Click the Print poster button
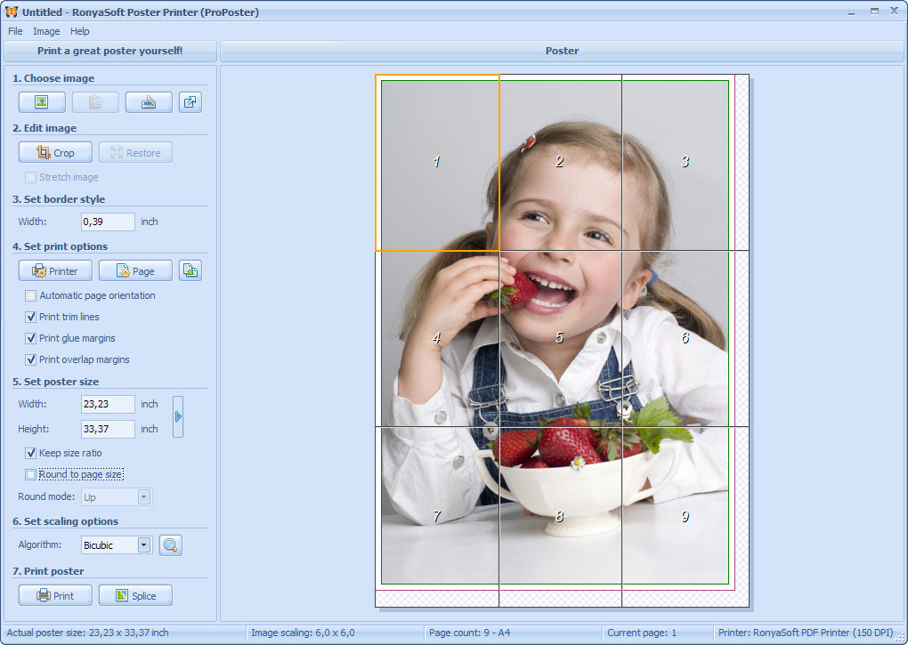 click(55, 596)
